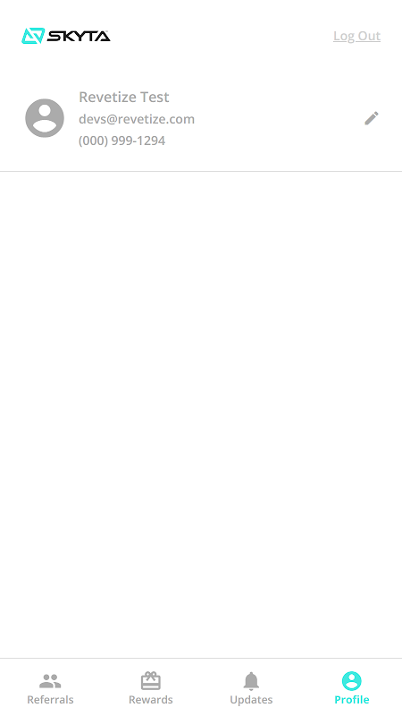Go to the Rewards tab label
The width and height of the screenshot is (402, 716).
click(x=150, y=700)
